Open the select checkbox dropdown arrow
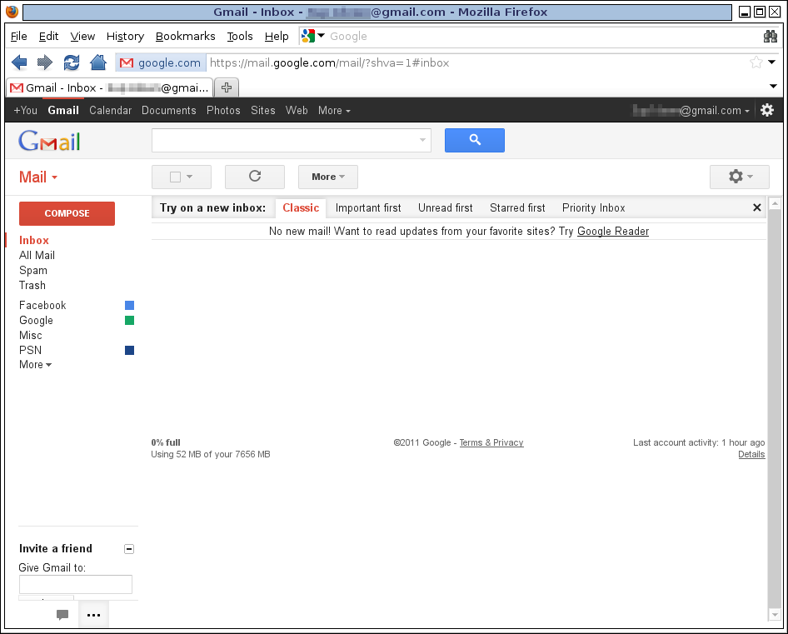 click(x=189, y=177)
